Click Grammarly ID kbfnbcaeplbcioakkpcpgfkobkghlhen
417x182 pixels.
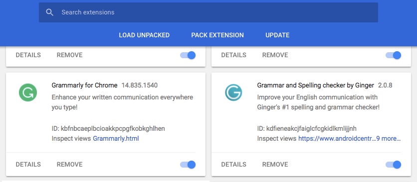click(x=108, y=129)
